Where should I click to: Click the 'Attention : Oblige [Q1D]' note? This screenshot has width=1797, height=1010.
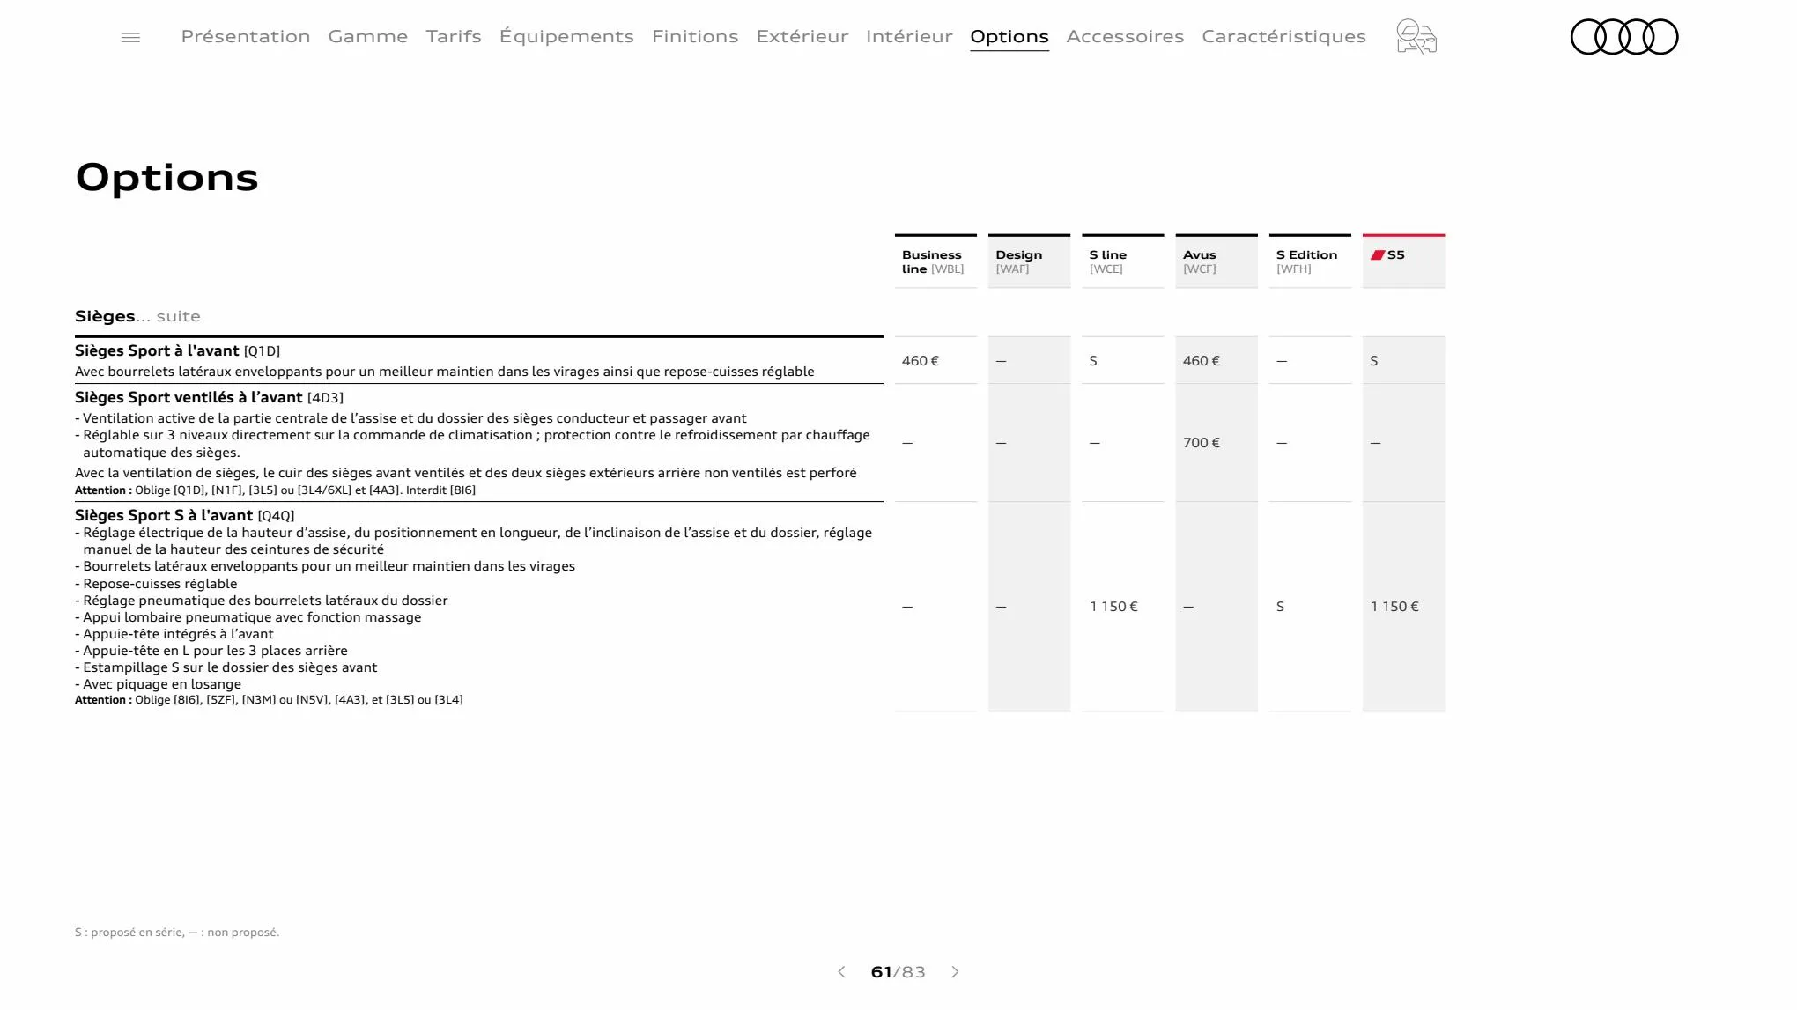click(x=275, y=490)
